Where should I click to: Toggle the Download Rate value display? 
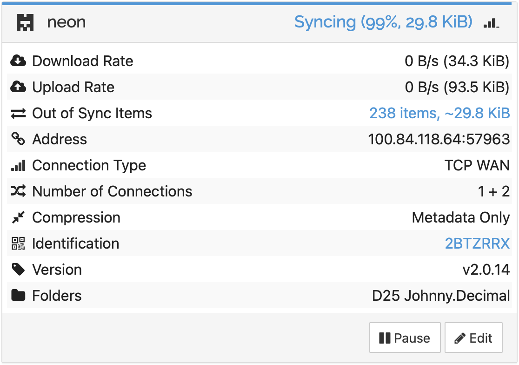click(x=457, y=61)
